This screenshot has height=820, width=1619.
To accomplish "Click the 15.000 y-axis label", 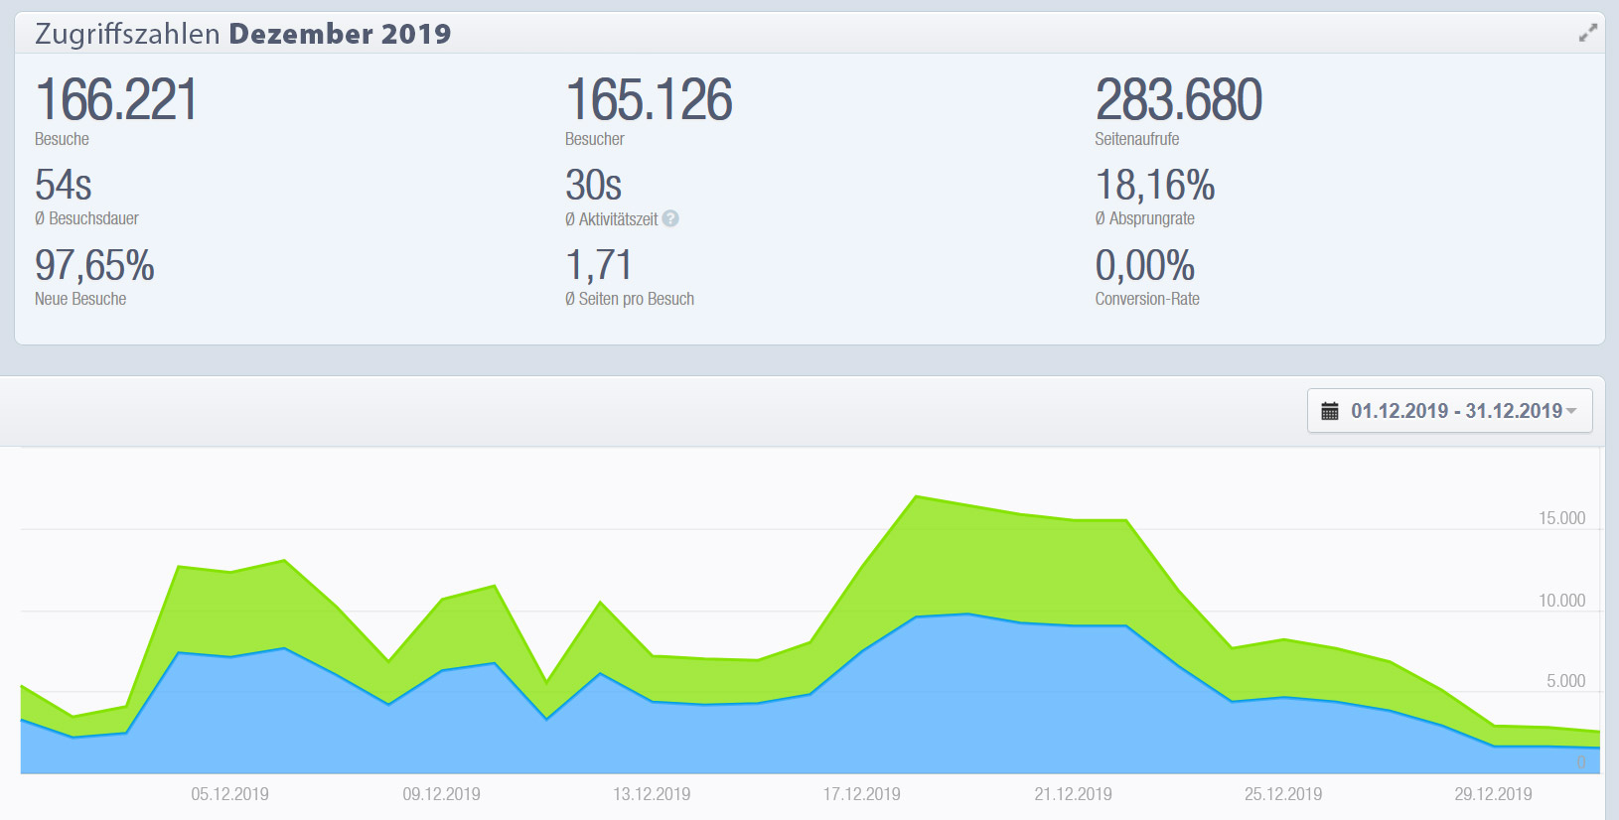I will 1561,518.
